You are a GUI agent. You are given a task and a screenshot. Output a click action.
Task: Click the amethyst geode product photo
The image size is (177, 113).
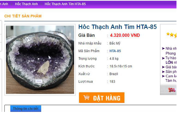click(x=40, y=60)
